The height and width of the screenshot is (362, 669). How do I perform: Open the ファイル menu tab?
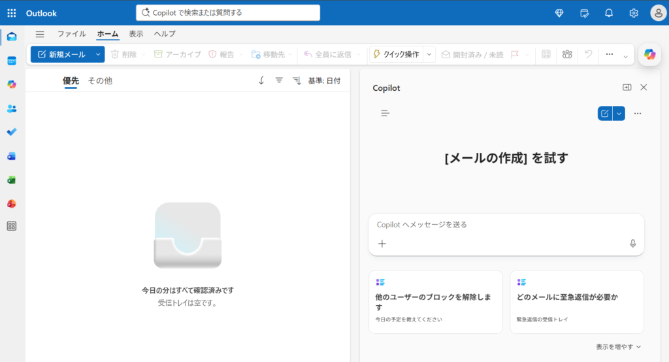click(72, 34)
